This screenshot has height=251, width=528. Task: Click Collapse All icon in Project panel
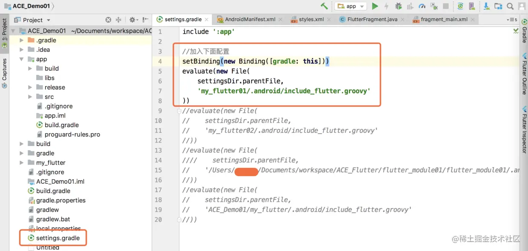pos(118,20)
